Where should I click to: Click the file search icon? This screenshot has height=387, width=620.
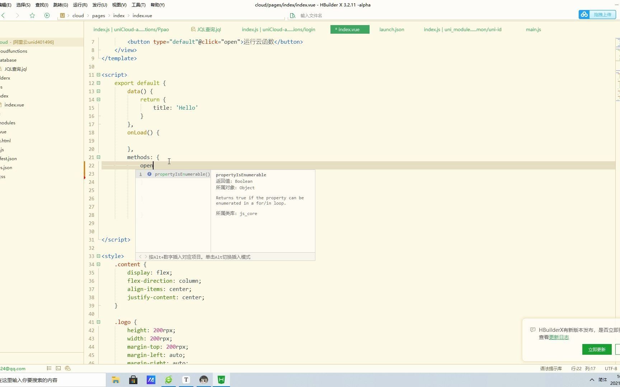point(293,15)
